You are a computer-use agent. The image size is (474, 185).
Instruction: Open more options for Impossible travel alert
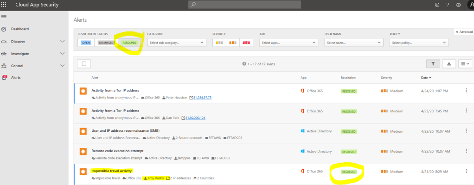click(466, 171)
